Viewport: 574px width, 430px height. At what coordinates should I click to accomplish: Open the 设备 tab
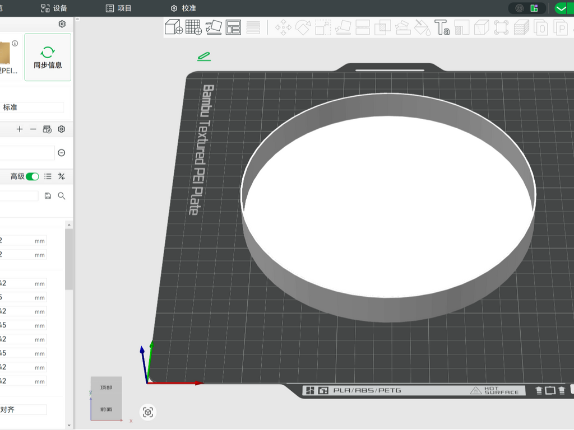point(54,8)
